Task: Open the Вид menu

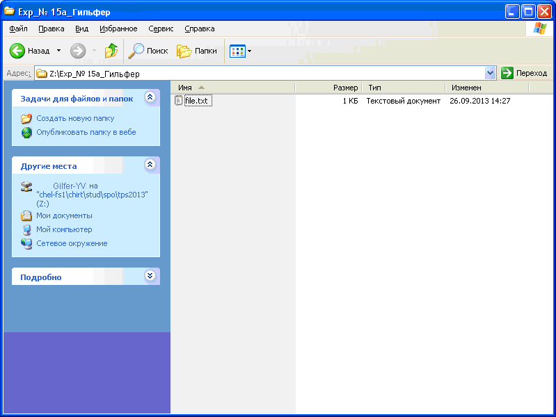Action: (x=81, y=28)
